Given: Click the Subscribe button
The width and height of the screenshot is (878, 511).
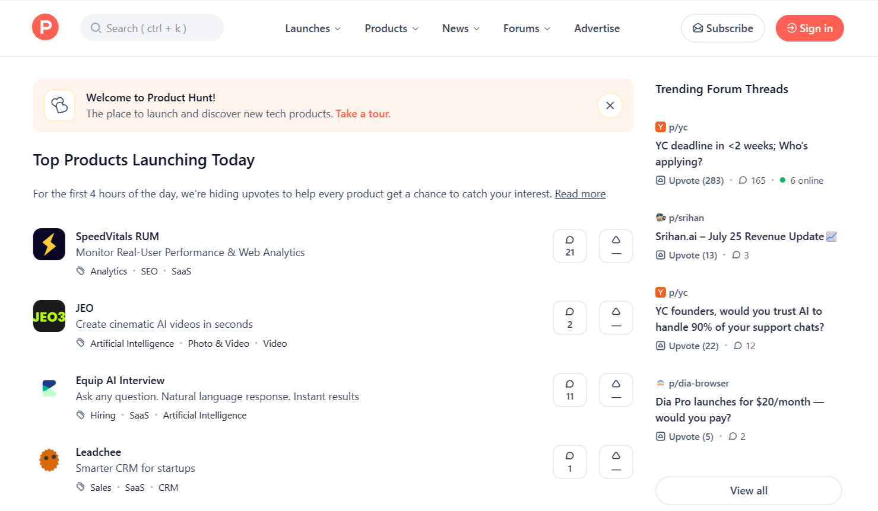Looking at the screenshot, I should tap(722, 28).
